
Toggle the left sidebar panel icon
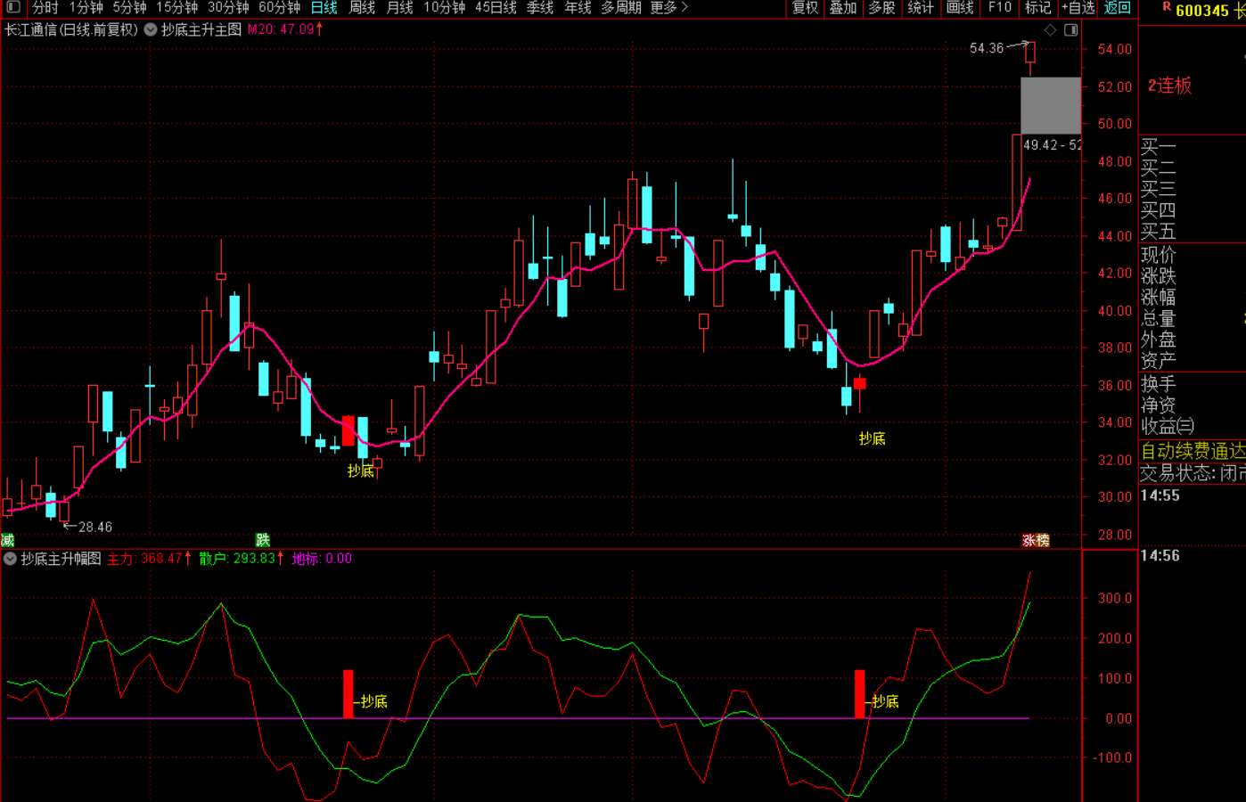click(x=13, y=7)
